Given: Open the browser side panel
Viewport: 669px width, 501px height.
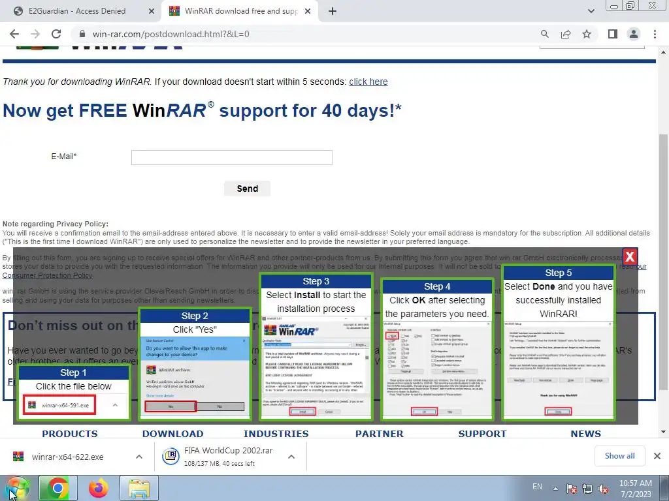Looking at the screenshot, I should [x=613, y=34].
